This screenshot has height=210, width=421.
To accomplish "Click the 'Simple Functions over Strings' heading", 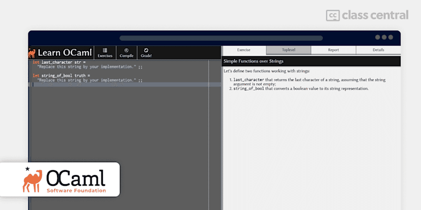I will tap(253, 62).
